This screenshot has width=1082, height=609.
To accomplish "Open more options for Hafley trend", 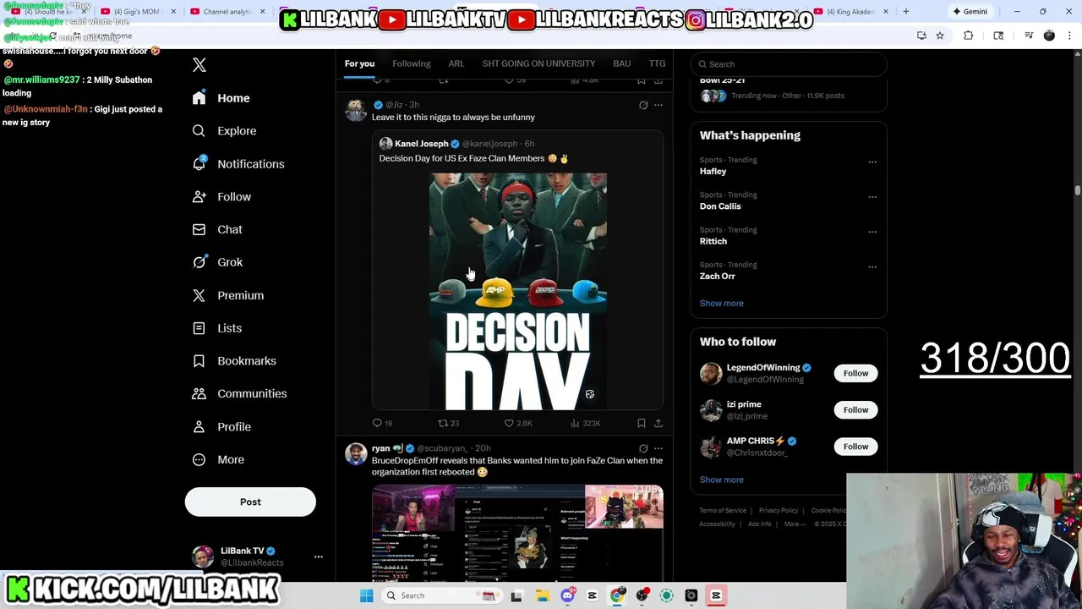I will [872, 162].
